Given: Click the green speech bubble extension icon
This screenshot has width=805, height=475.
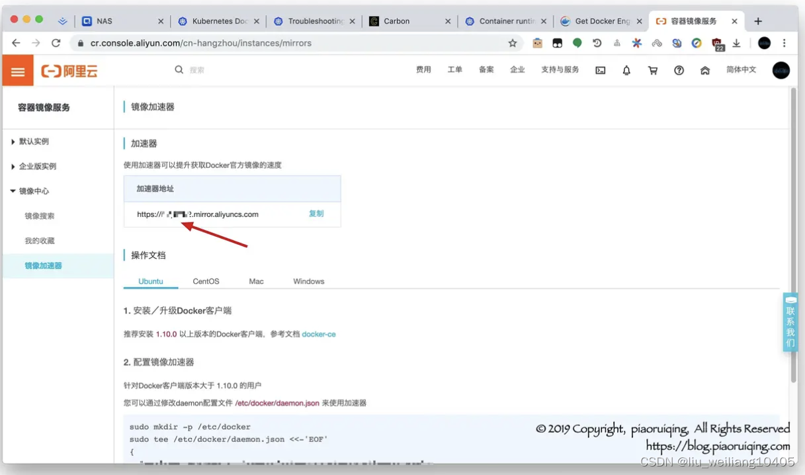Looking at the screenshot, I should (x=577, y=43).
